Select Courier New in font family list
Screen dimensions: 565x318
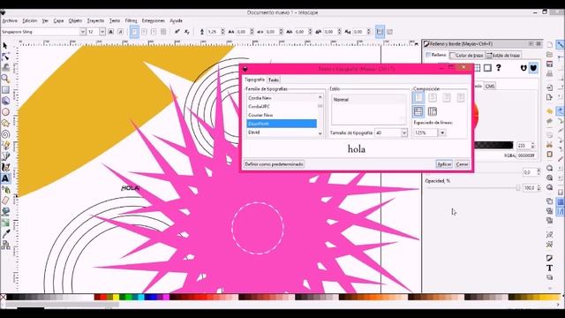[x=282, y=115]
